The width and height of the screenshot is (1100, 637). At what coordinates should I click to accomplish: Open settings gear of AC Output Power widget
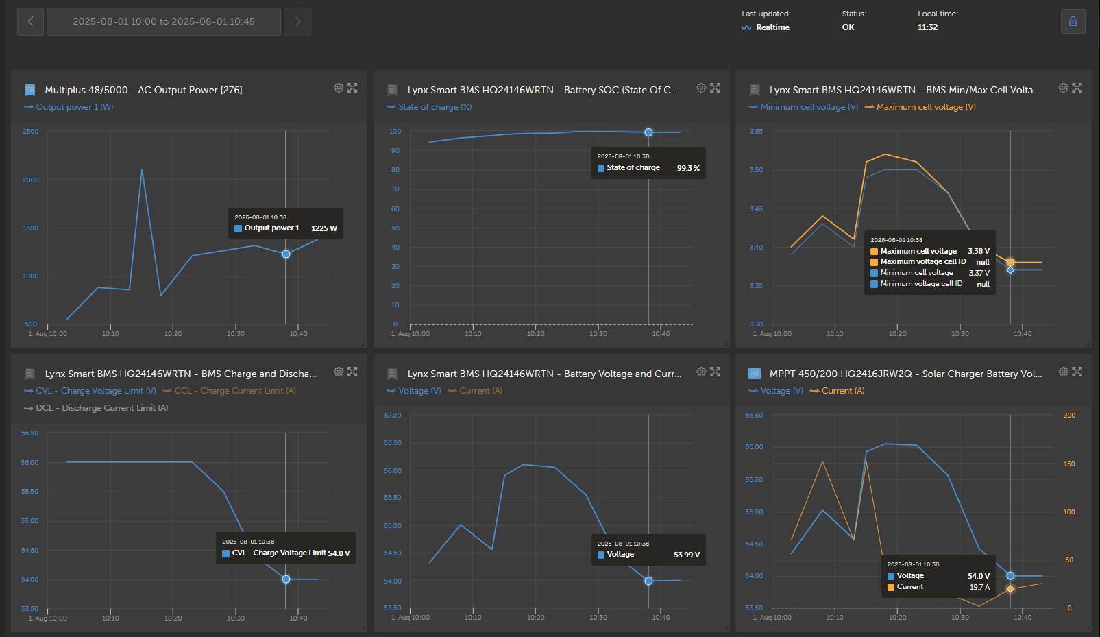(x=339, y=88)
